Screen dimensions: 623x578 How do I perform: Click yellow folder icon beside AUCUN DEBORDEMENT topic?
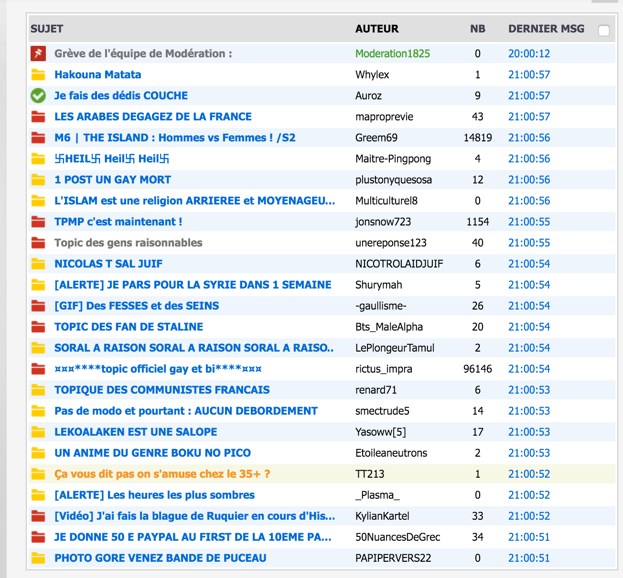pos(38,411)
